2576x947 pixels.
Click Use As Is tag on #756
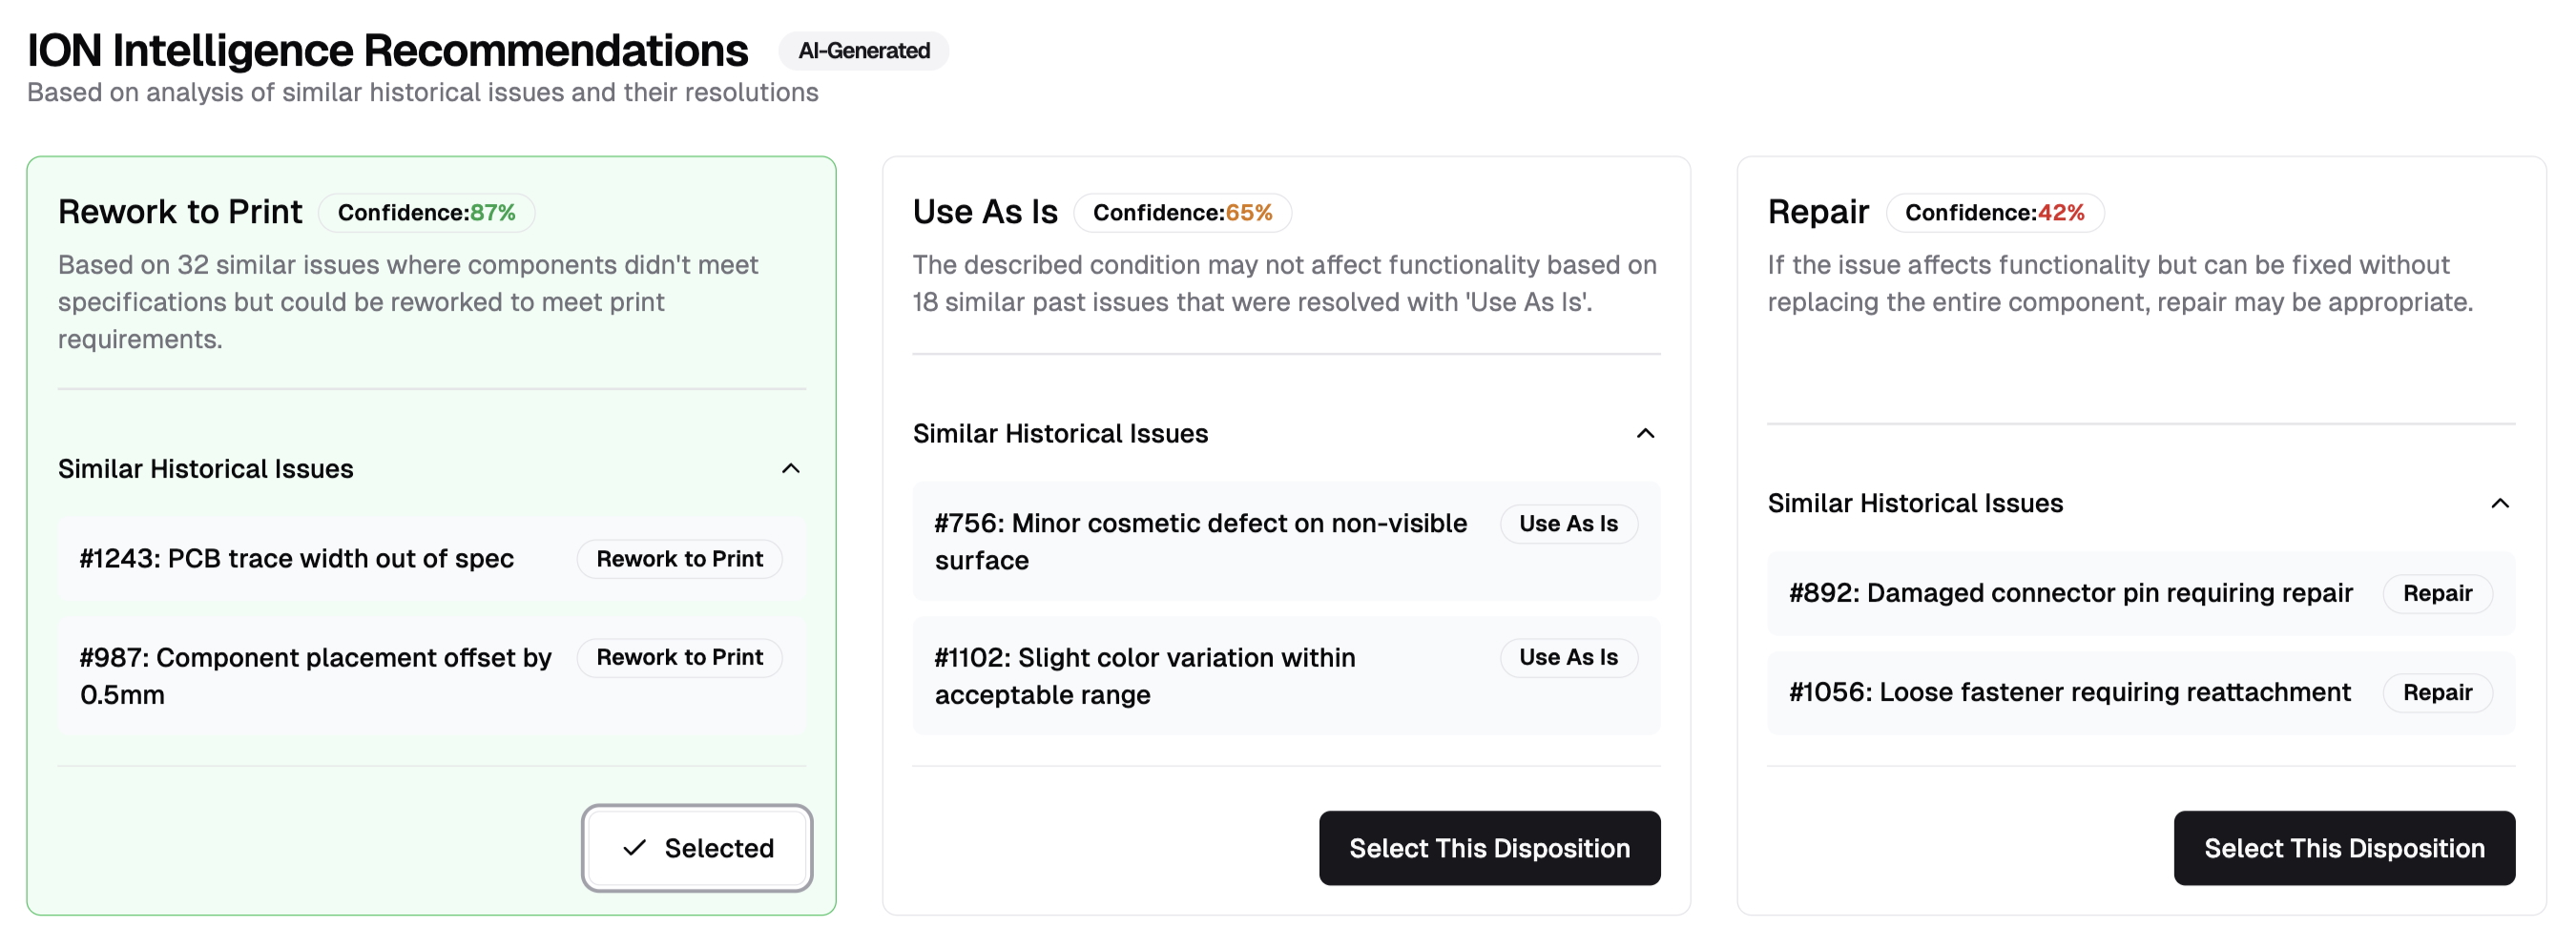point(1568,523)
